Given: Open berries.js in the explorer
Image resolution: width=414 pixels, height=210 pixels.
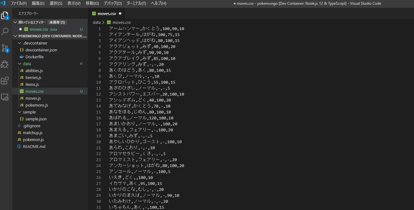Looking at the screenshot, I should [50, 77].
